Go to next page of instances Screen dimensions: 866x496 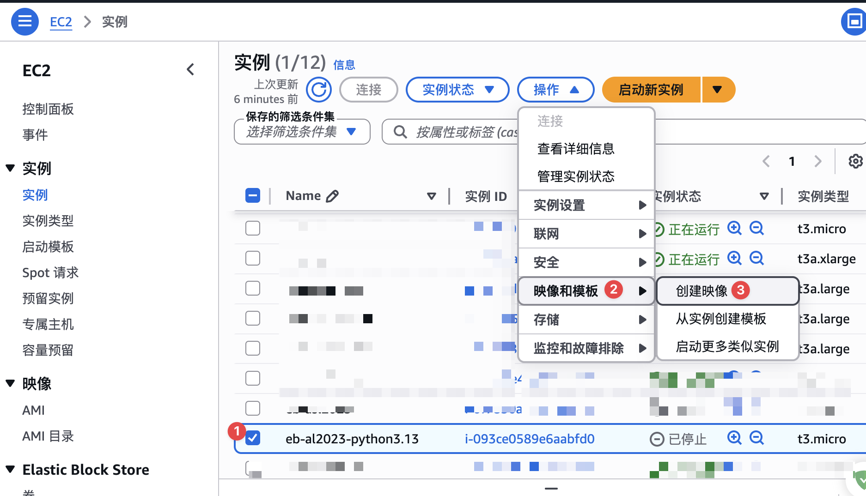click(x=818, y=161)
